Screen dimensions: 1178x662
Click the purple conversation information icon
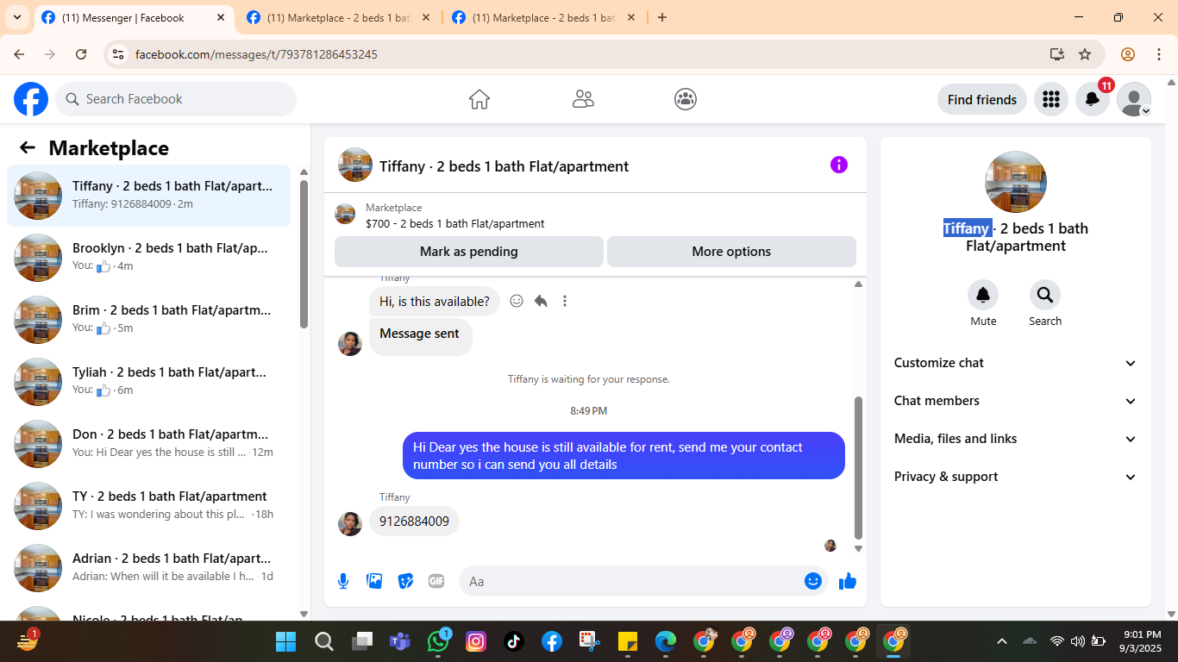[x=839, y=165]
